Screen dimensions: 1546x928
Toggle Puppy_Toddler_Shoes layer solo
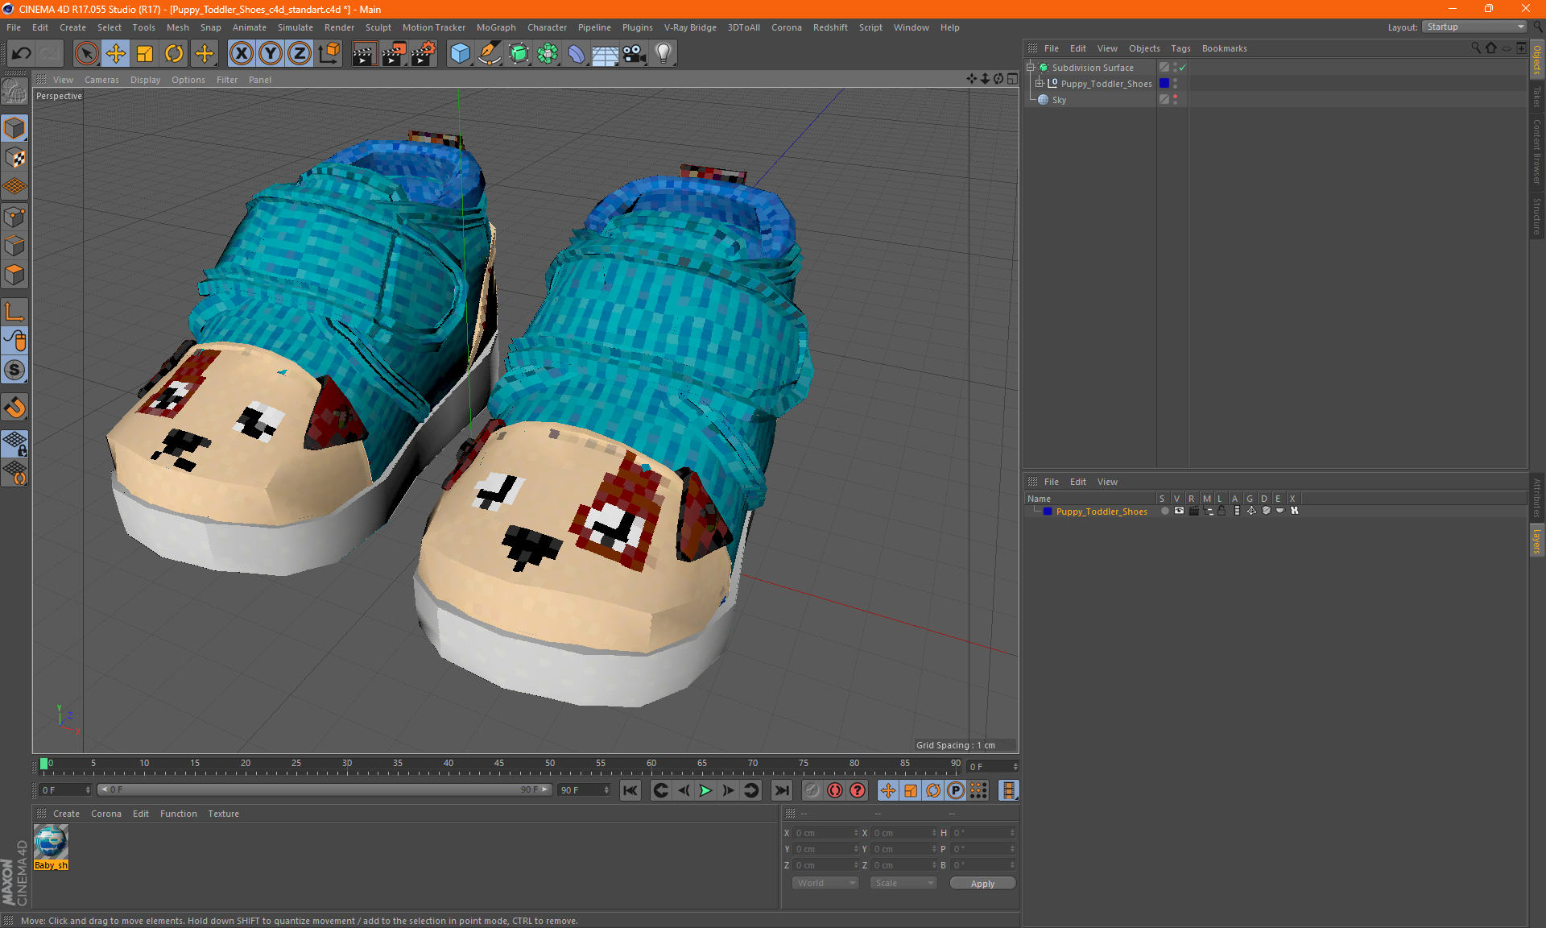click(1164, 511)
